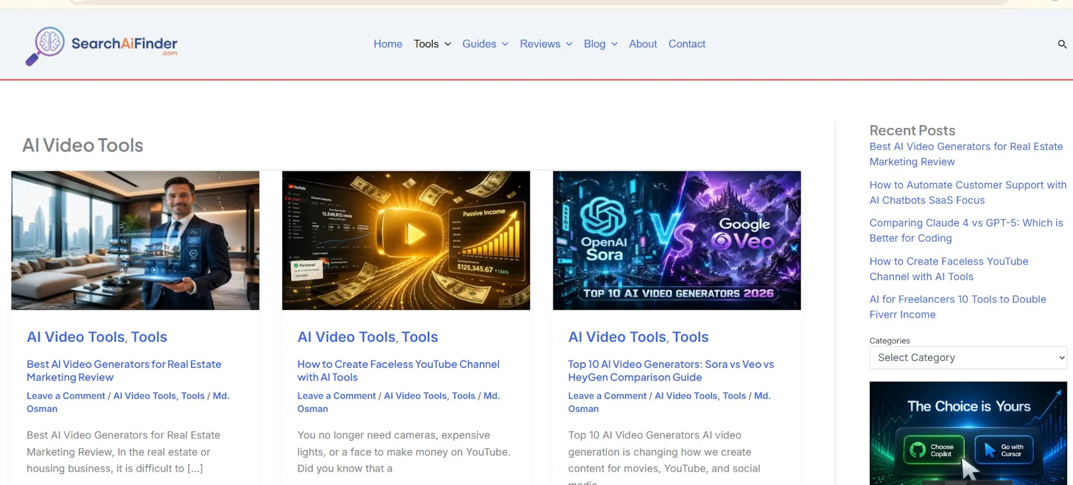Open the Tools nav item
Viewport: 1073px width, 485px height.
point(427,44)
